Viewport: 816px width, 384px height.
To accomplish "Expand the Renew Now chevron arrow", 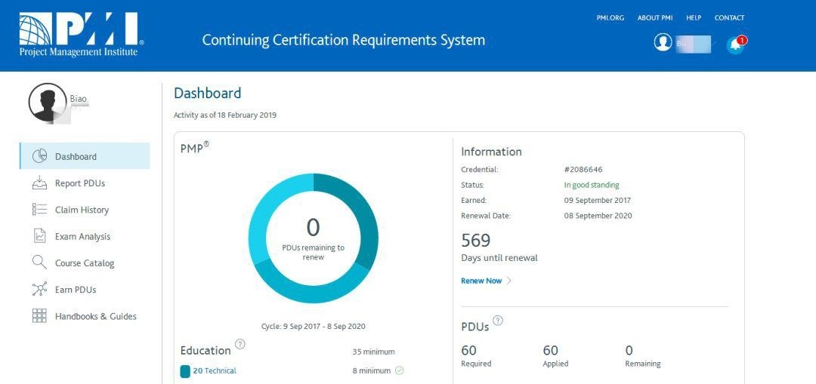I will coord(509,281).
